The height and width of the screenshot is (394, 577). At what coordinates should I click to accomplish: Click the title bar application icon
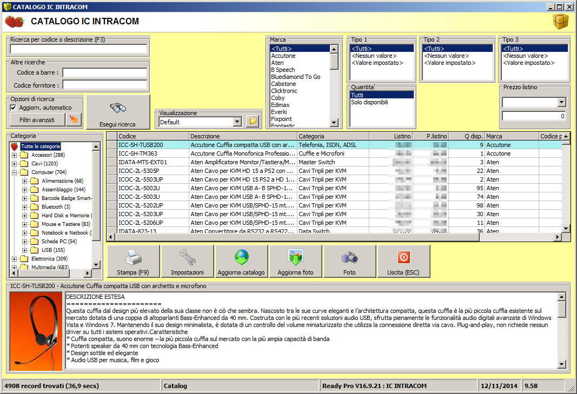tap(7, 6)
